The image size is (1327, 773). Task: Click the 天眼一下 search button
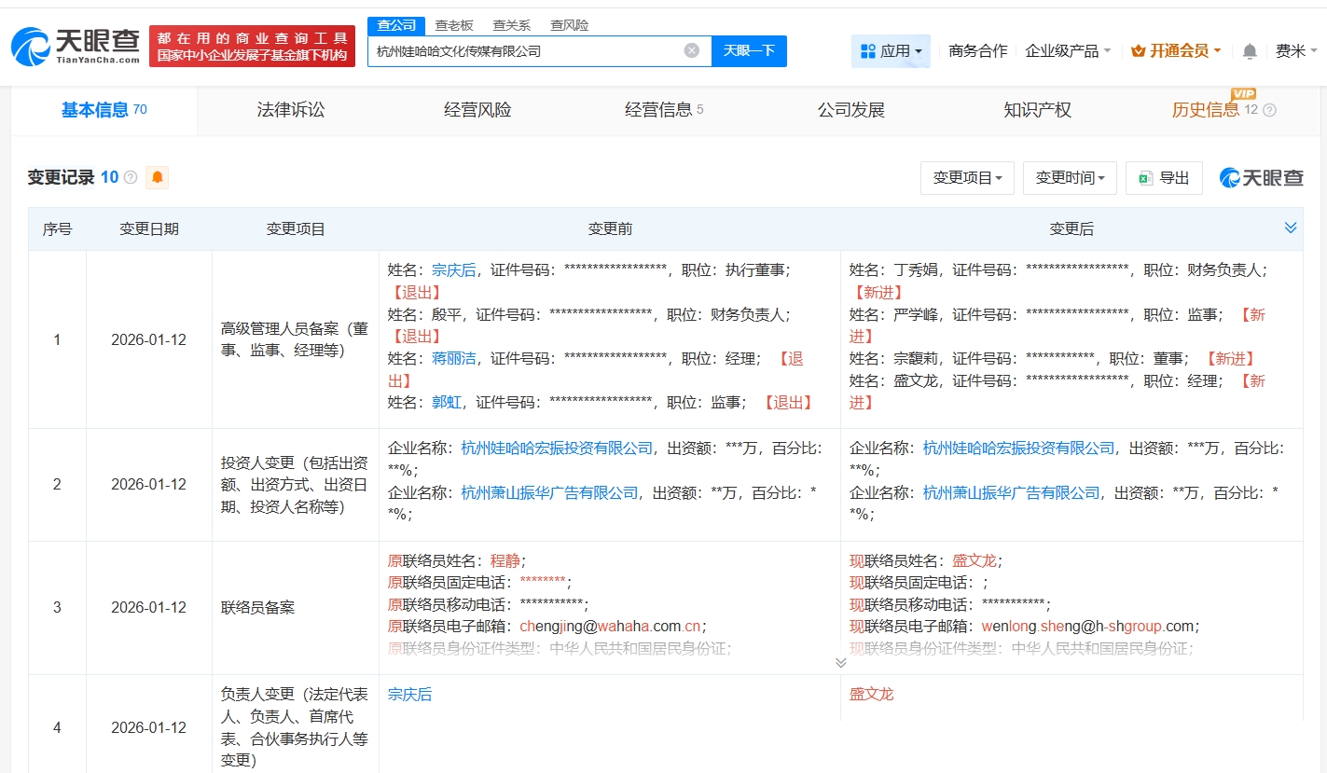click(x=749, y=50)
